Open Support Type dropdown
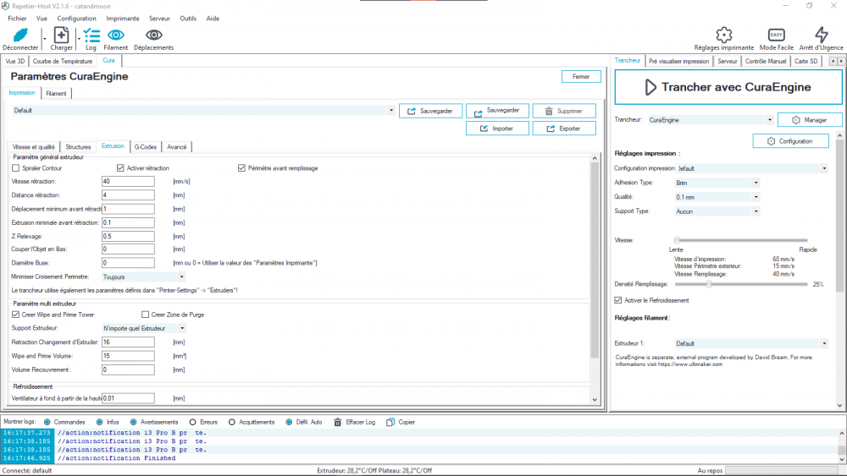 (x=717, y=211)
